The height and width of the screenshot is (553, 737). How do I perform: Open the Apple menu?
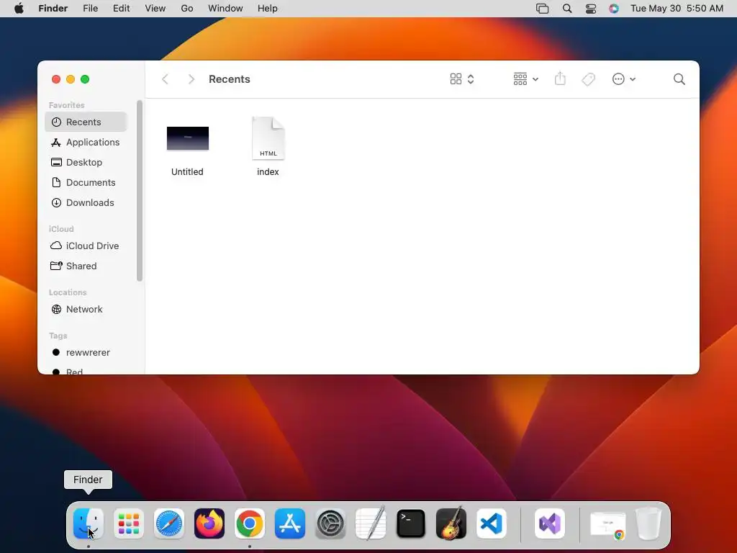[19, 9]
